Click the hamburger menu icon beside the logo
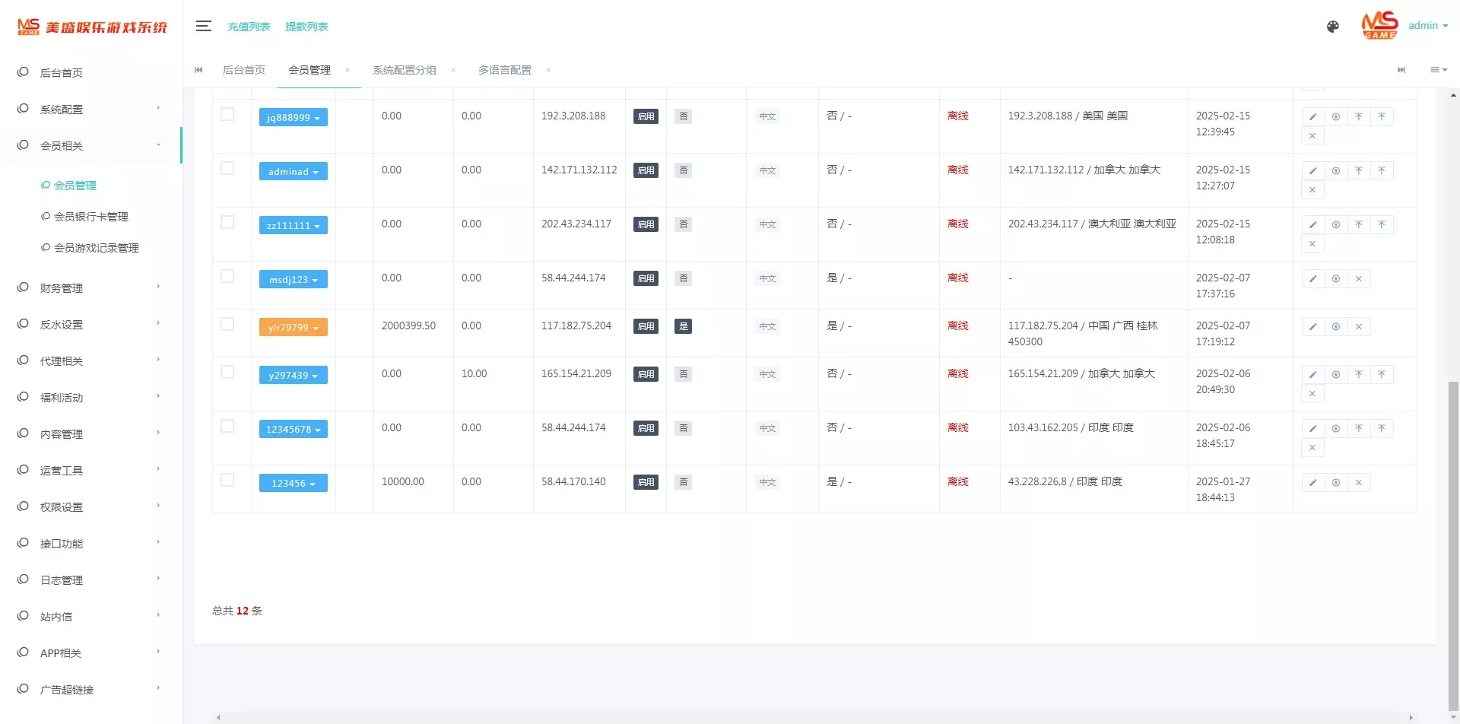Image resolution: width=1460 pixels, height=724 pixels. (x=203, y=25)
